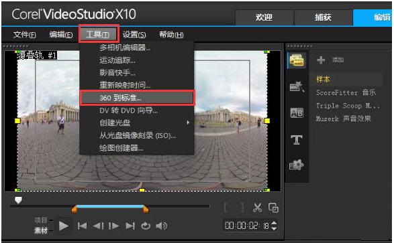394x243 pixels.
Task: Open the Graphics library icon
Action: (297, 165)
